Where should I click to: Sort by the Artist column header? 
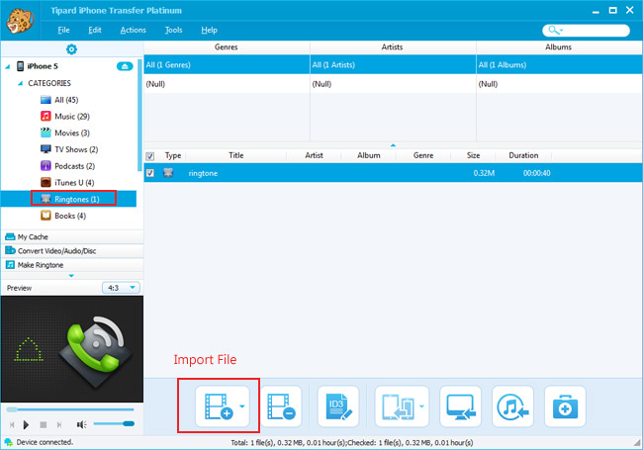tap(315, 155)
